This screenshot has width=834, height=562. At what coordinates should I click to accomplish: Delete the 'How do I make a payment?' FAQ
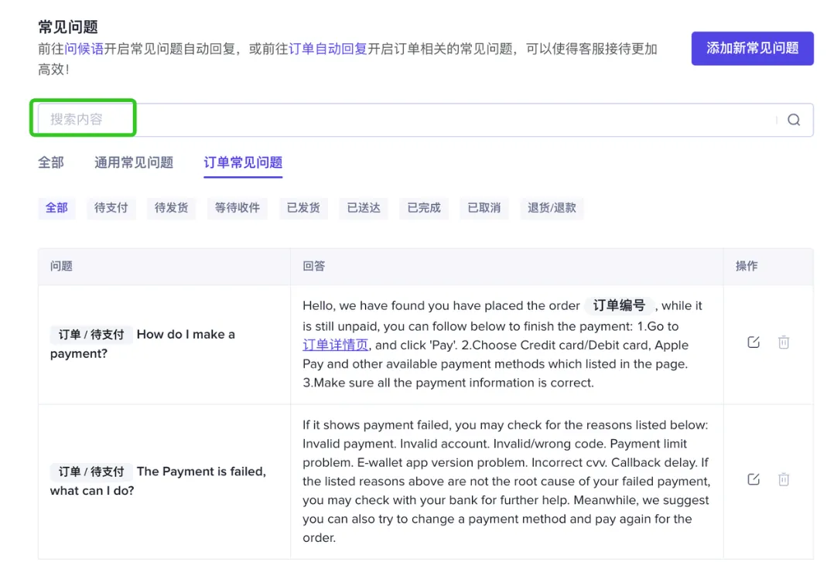point(784,342)
